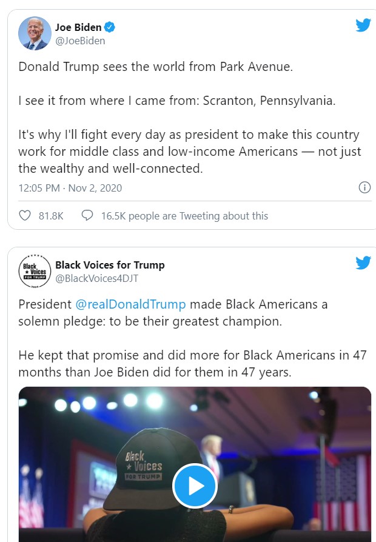Open the @realDonaldTrump mention link

tap(130, 304)
